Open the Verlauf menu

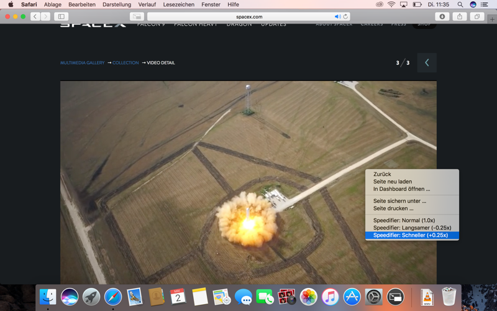pyautogui.click(x=147, y=4)
